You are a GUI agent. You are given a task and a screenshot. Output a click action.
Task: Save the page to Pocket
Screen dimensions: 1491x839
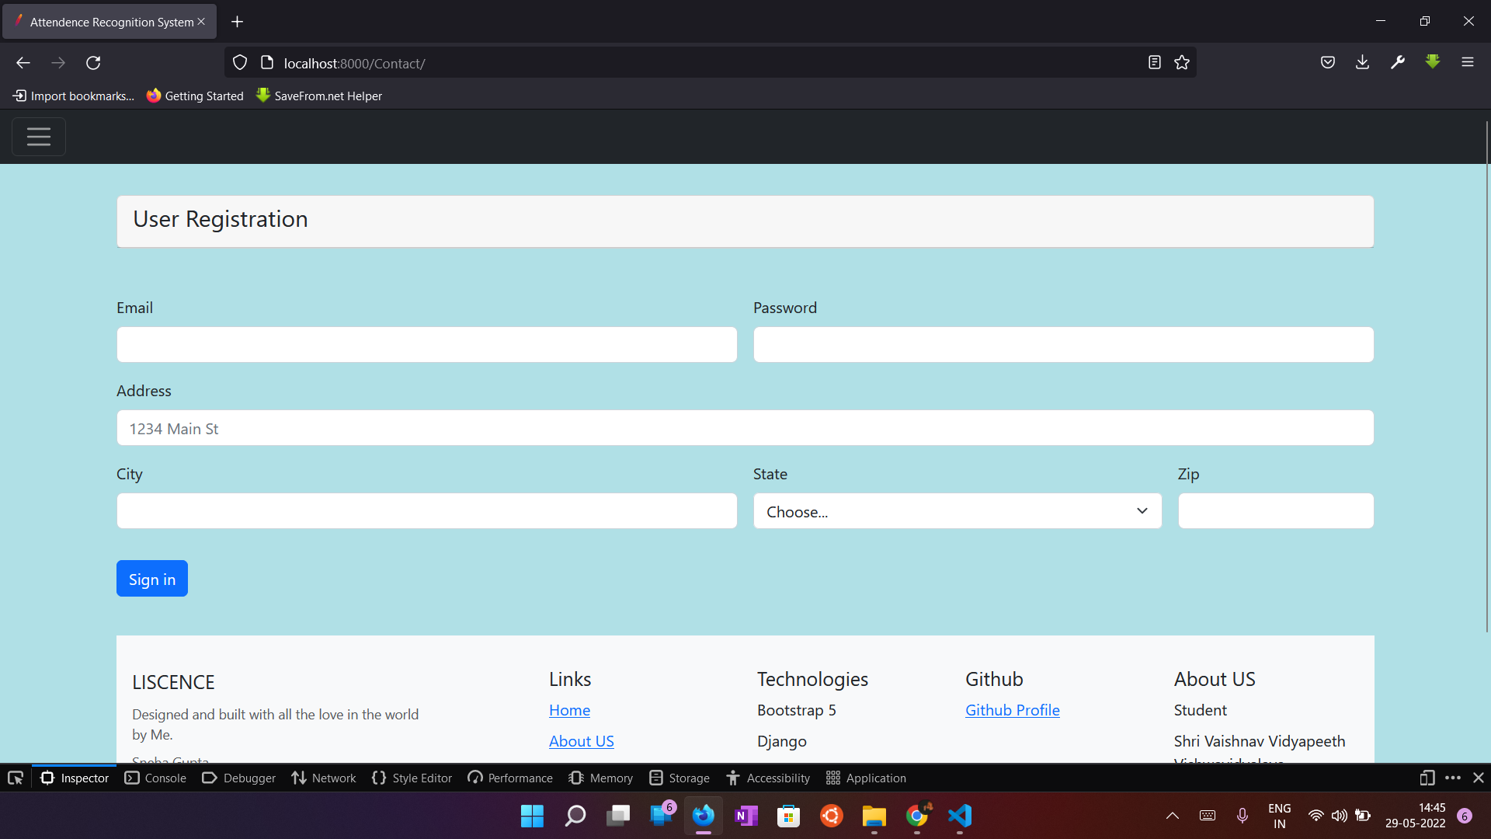(1328, 62)
